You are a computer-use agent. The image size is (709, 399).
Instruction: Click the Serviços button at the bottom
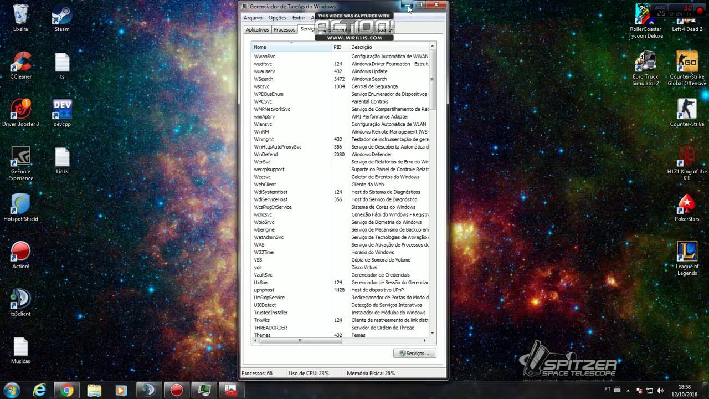coord(414,353)
